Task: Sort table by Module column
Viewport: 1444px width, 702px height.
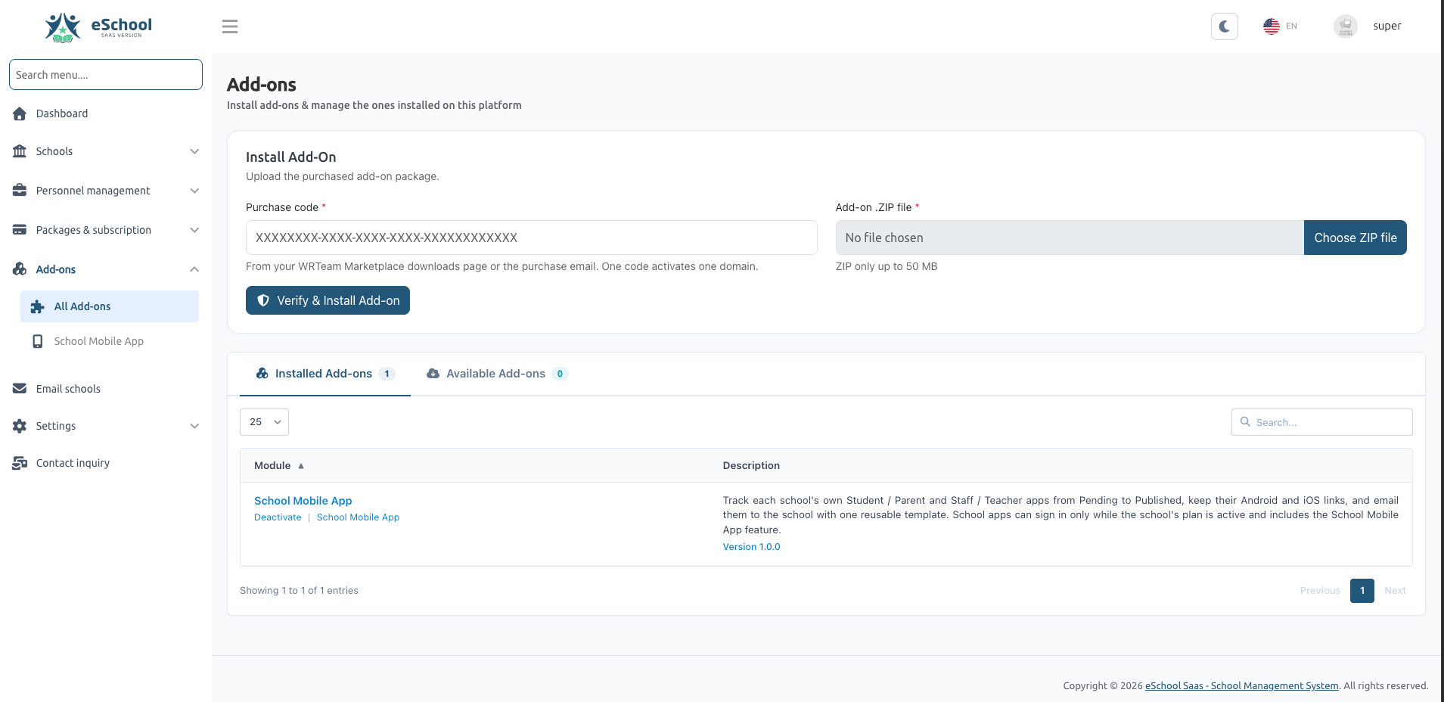Action: click(279, 466)
